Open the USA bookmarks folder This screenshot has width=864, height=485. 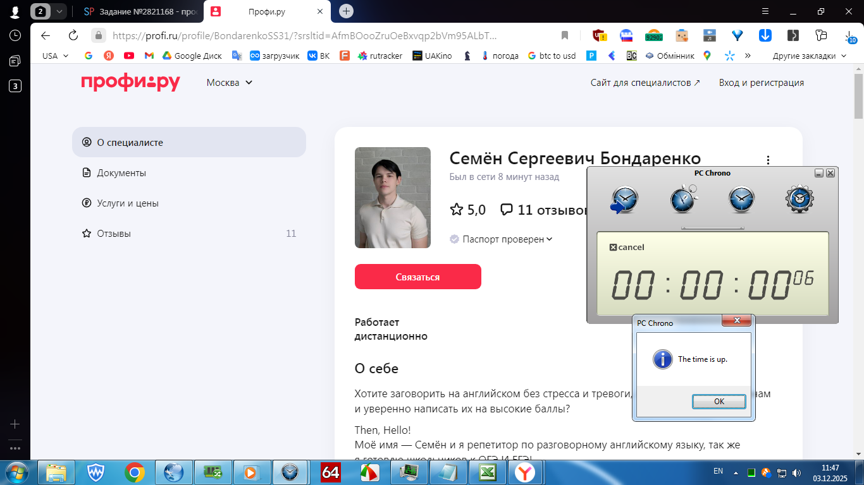[55, 56]
